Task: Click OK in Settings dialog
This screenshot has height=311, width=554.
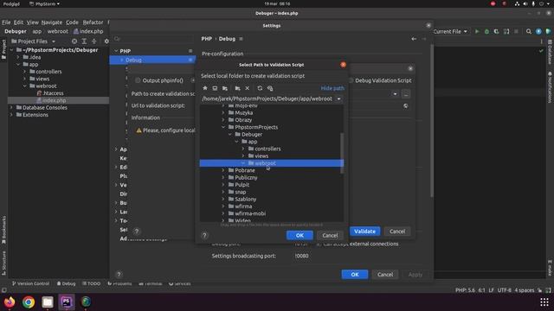Action: [x=355, y=275]
